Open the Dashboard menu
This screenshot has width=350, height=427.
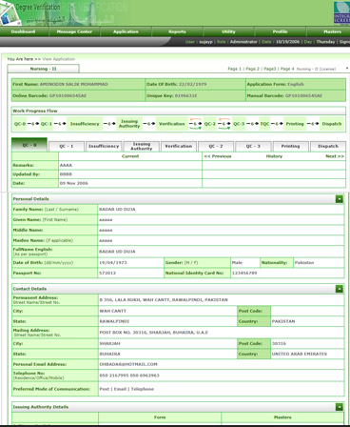coord(23,31)
